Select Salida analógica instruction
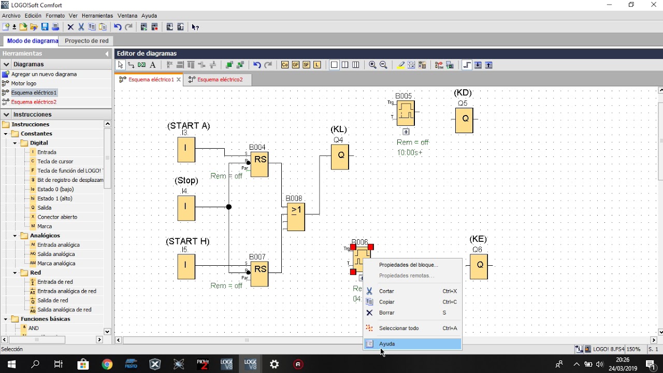The height and width of the screenshot is (373, 663). pyautogui.click(x=56, y=254)
